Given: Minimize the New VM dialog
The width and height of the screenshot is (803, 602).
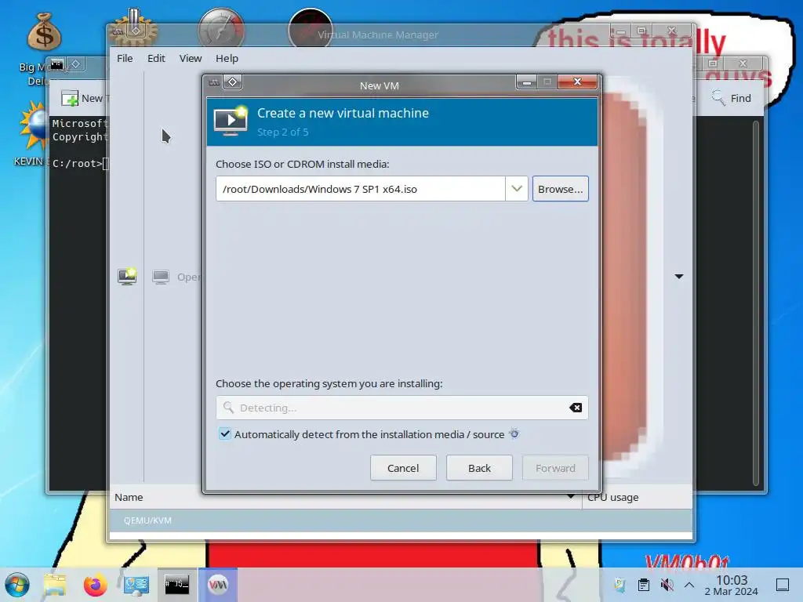Looking at the screenshot, I should point(526,82).
